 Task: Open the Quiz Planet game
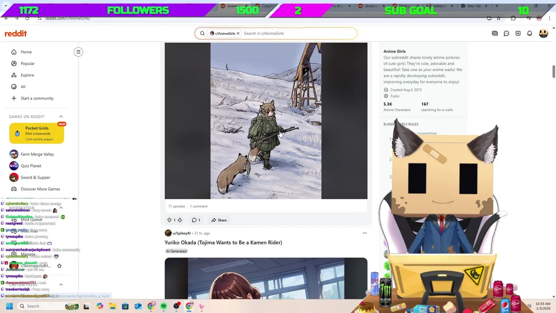click(31, 166)
